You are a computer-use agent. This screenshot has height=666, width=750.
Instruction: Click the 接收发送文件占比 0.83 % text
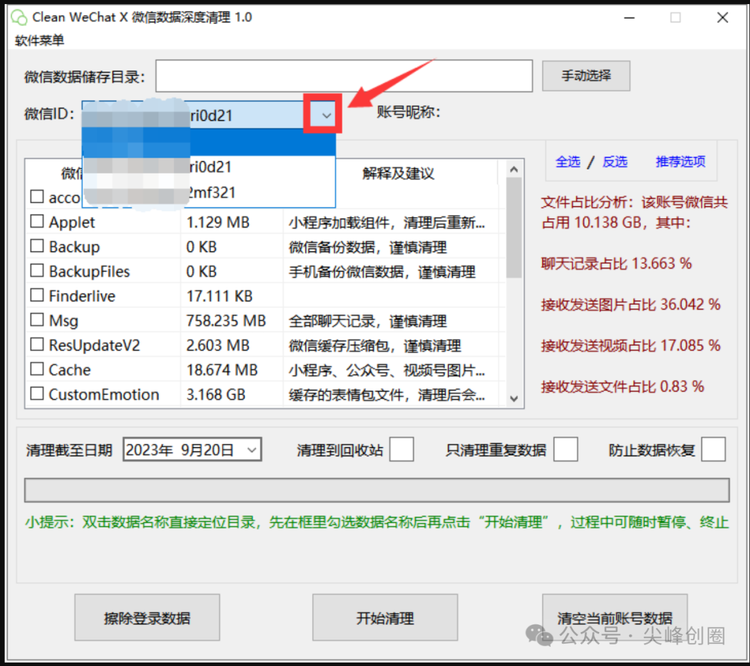pos(623,386)
